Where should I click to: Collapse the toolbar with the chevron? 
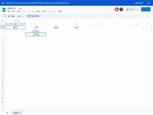tap(148, 16)
